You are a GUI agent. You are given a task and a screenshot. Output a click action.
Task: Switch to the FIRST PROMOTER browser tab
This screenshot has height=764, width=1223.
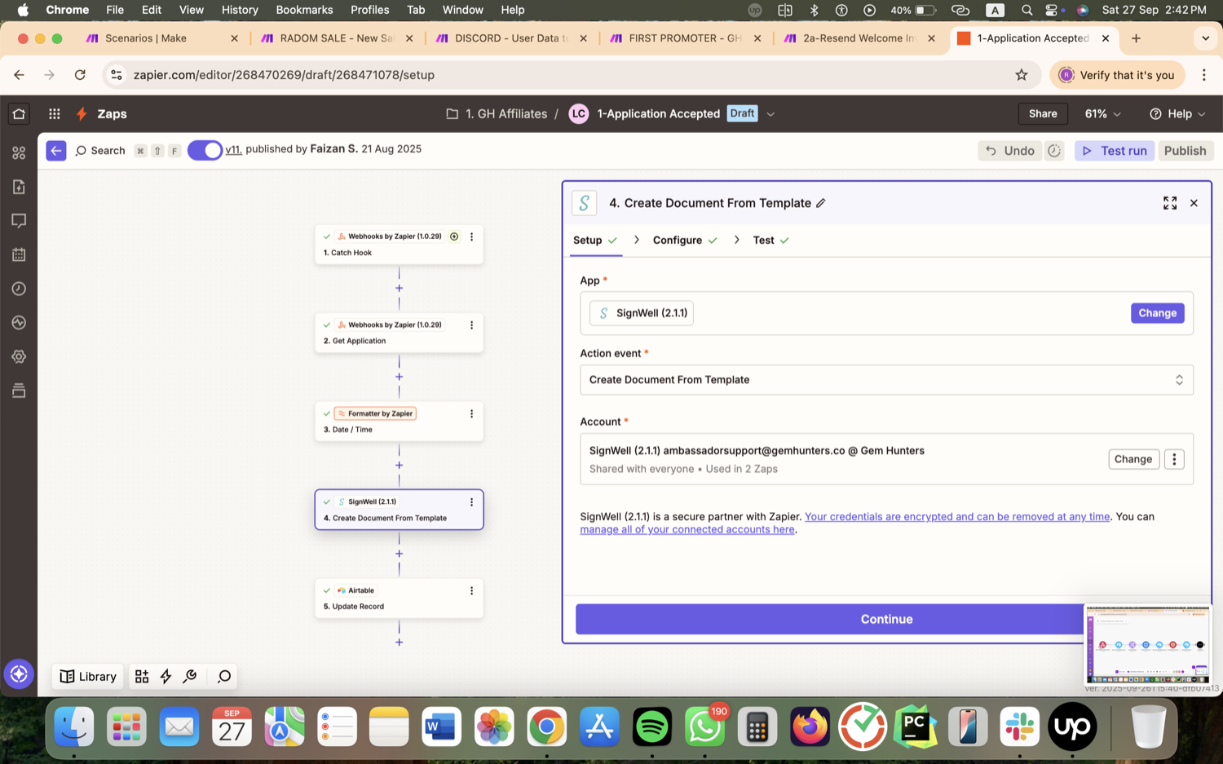pyautogui.click(x=685, y=38)
